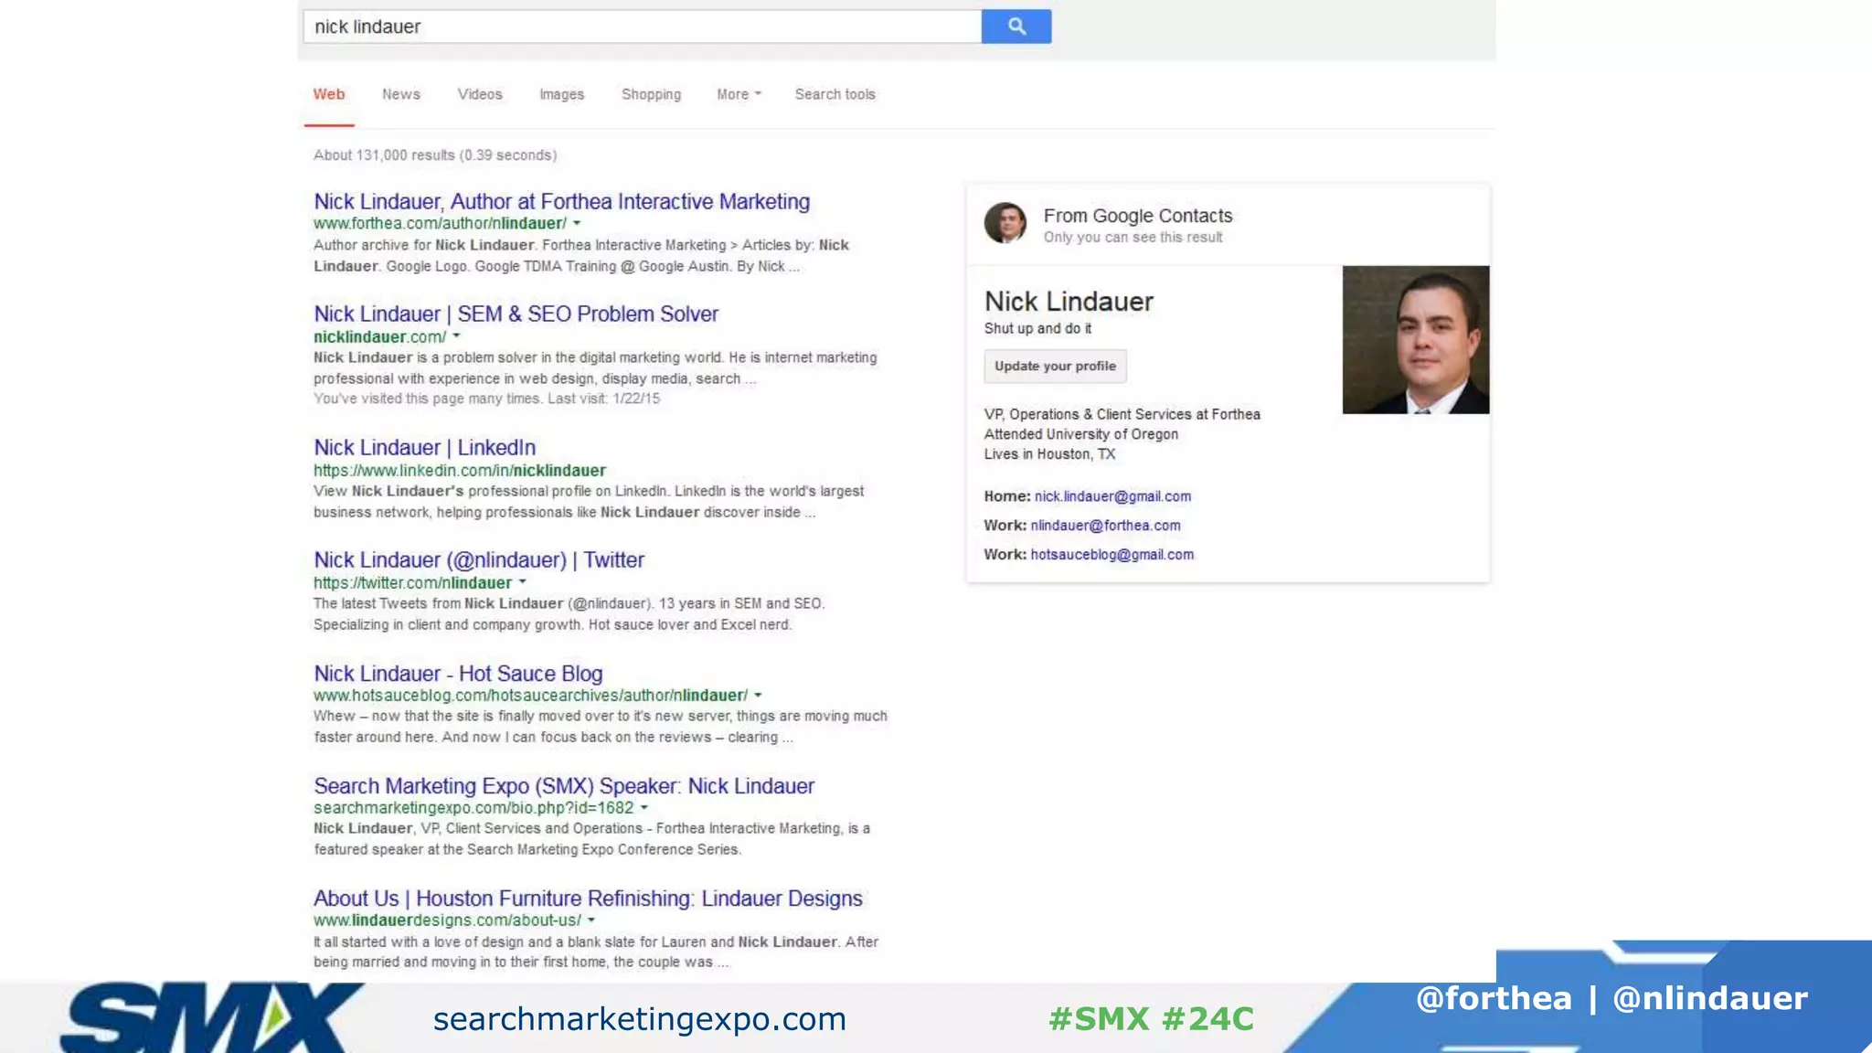This screenshot has width=1872, height=1053.
Task: Click into the search query field
Action: [640, 27]
